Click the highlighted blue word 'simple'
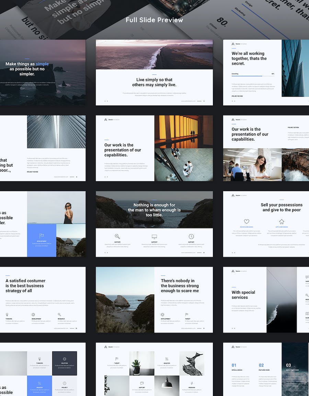309x396 pixels. tap(42, 64)
